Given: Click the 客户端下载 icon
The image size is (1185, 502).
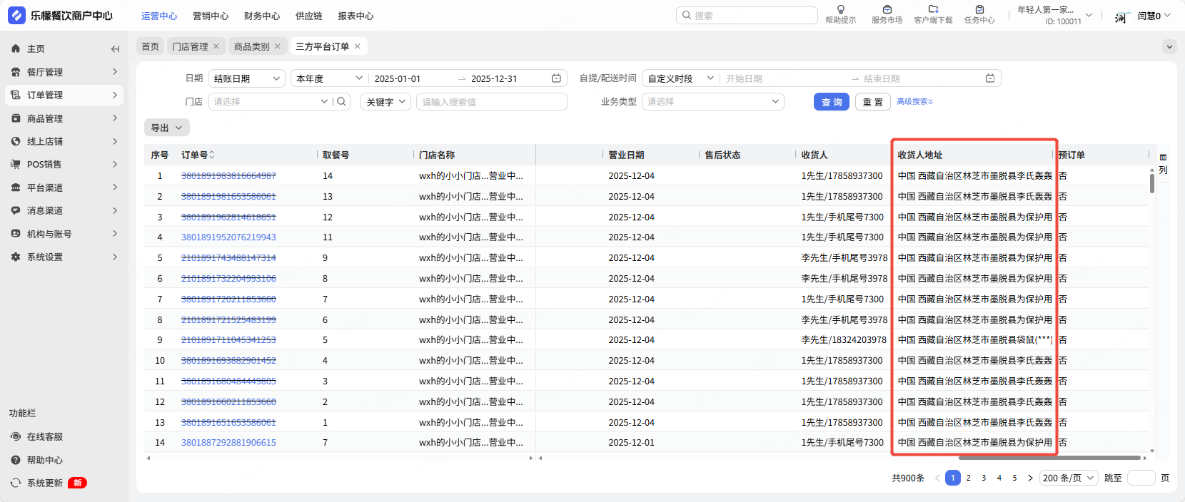Looking at the screenshot, I should coord(933,10).
